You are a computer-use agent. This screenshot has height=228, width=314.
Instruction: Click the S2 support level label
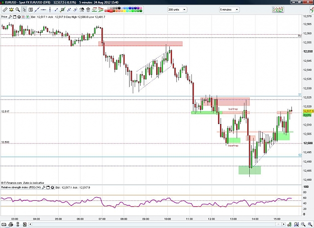pyautogui.click(x=299, y=155)
